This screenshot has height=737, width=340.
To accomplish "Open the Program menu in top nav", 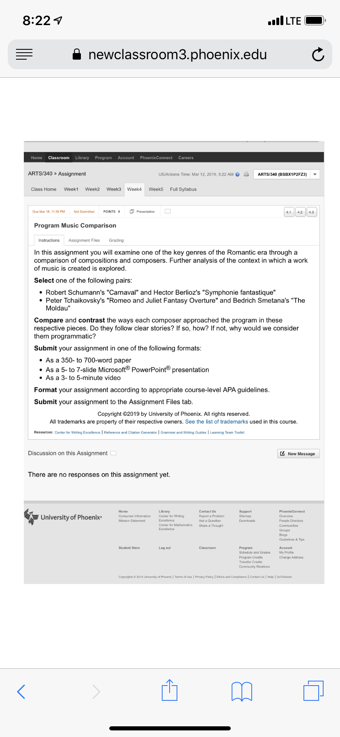I will click(103, 158).
